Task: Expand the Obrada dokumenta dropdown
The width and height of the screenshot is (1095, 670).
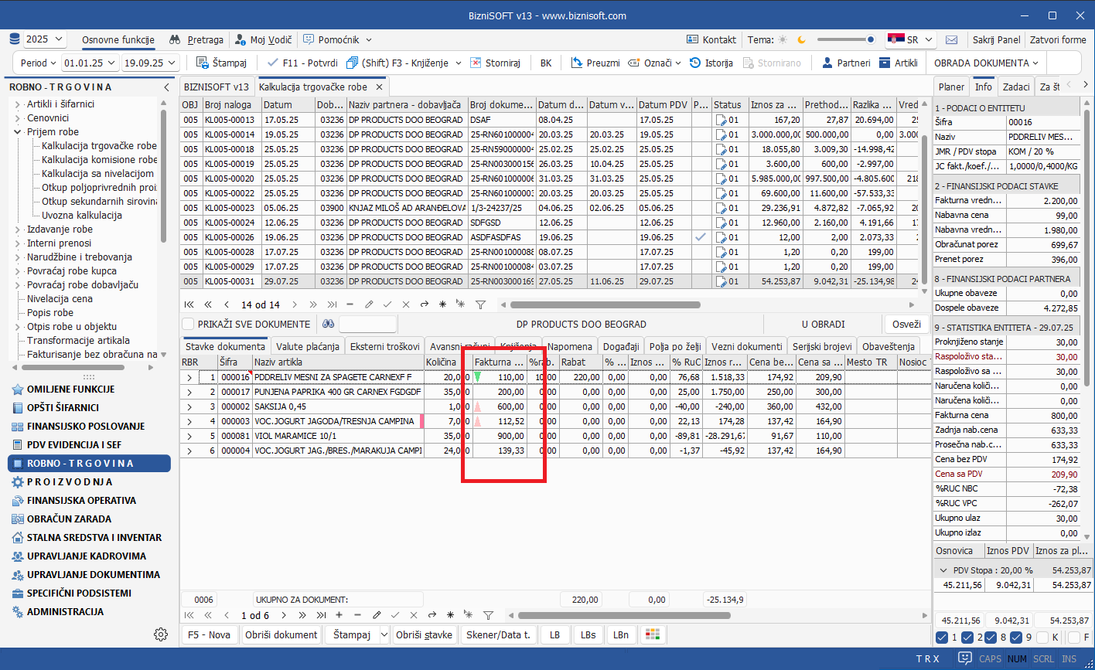Action: pyautogui.click(x=986, y=63)
